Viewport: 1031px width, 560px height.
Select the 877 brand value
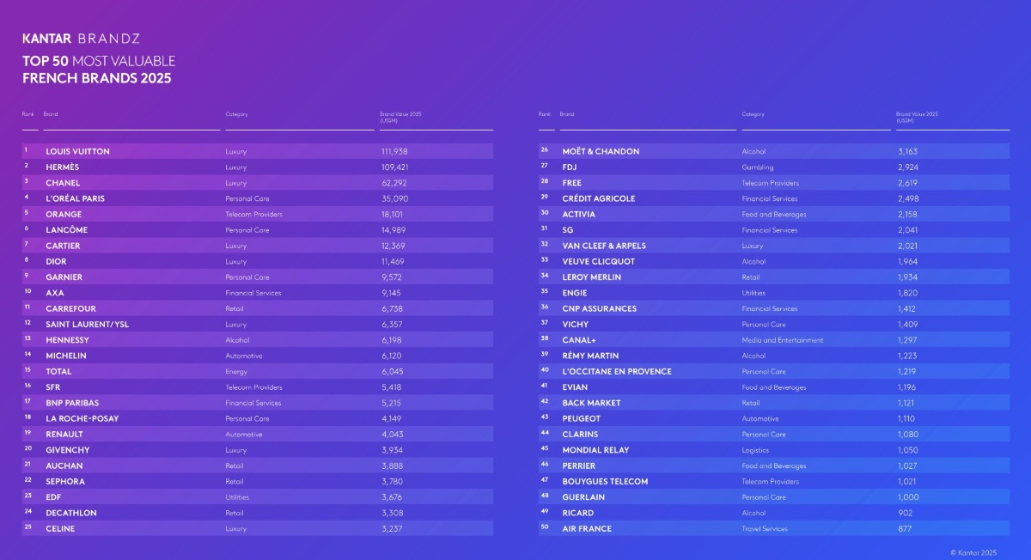coord(905,528)
